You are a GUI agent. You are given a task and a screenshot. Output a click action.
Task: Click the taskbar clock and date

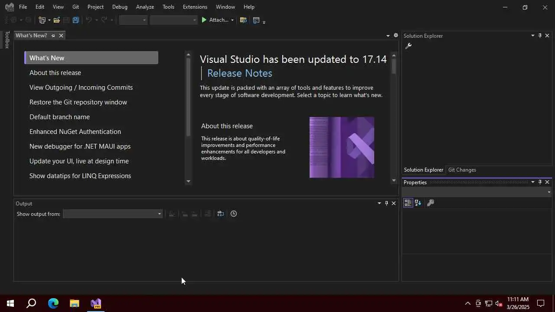coord(518,303)
